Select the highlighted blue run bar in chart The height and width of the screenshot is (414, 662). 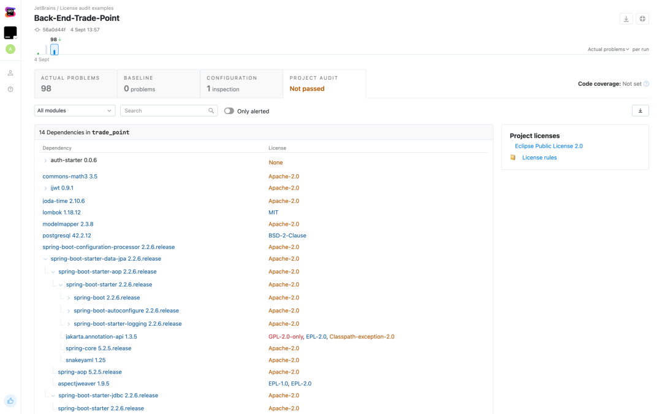[55, 50]
